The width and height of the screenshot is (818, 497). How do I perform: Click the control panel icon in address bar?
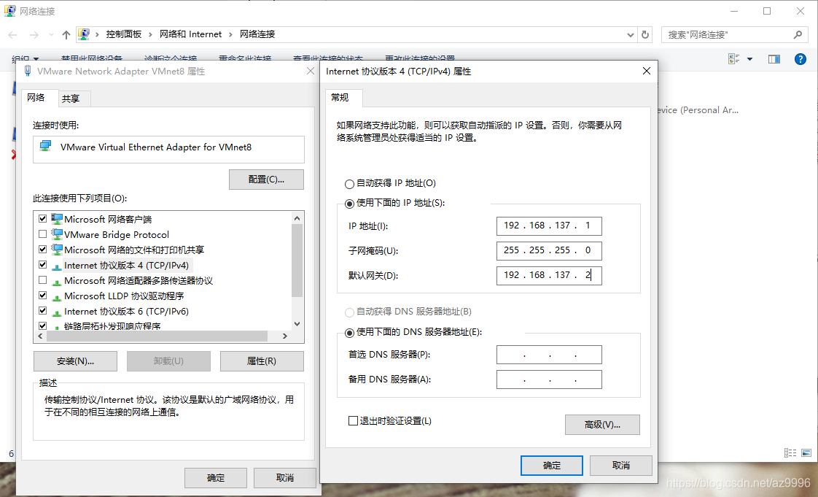(x=83, y=34)
